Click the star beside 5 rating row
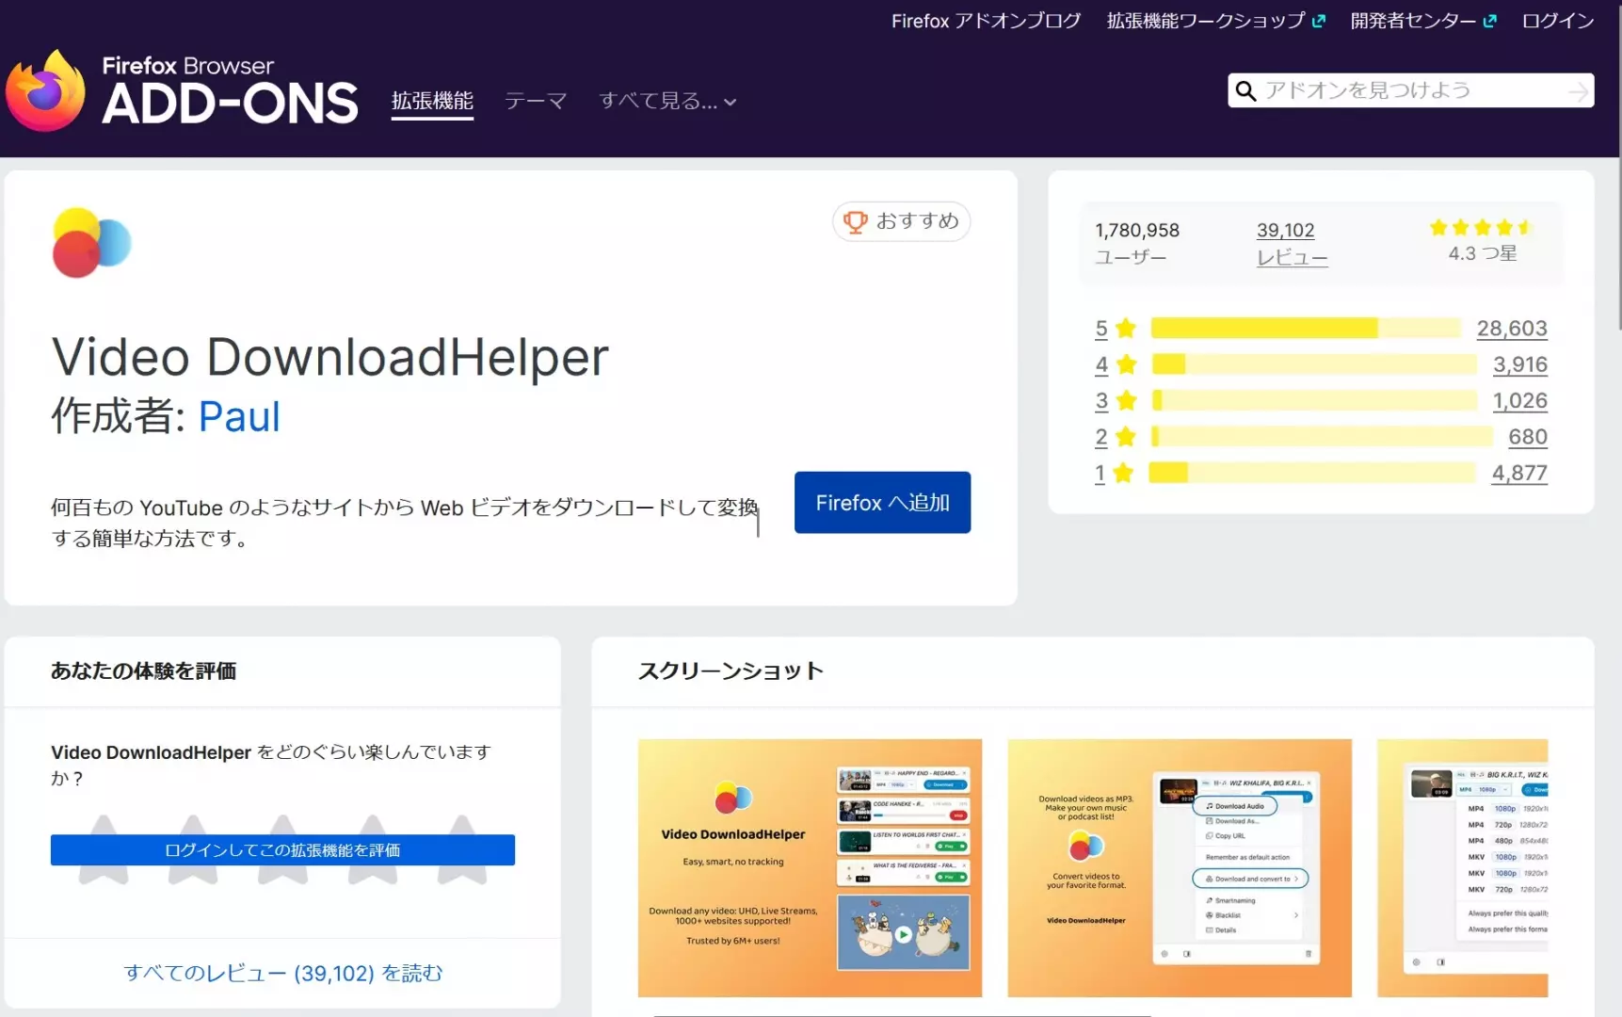 click(1126, 328)
